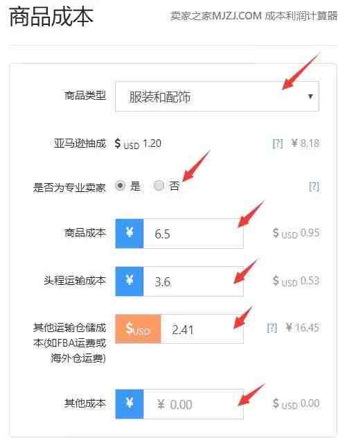This screenshot has height=445, width=347.
Task: Select 服装和配饰 in product type combo box
Action: (217, 96)
